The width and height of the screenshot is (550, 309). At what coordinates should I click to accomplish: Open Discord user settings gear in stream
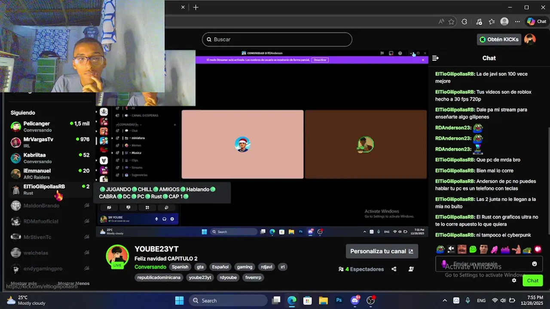[172, 219]
